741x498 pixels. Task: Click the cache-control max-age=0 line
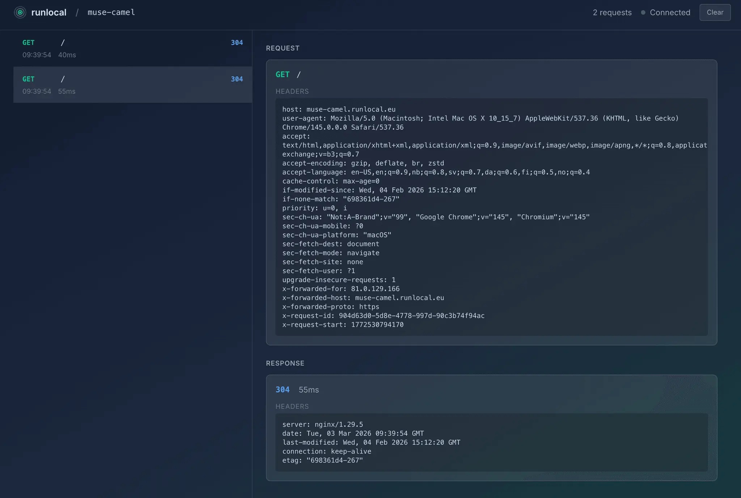click(331, 181)
